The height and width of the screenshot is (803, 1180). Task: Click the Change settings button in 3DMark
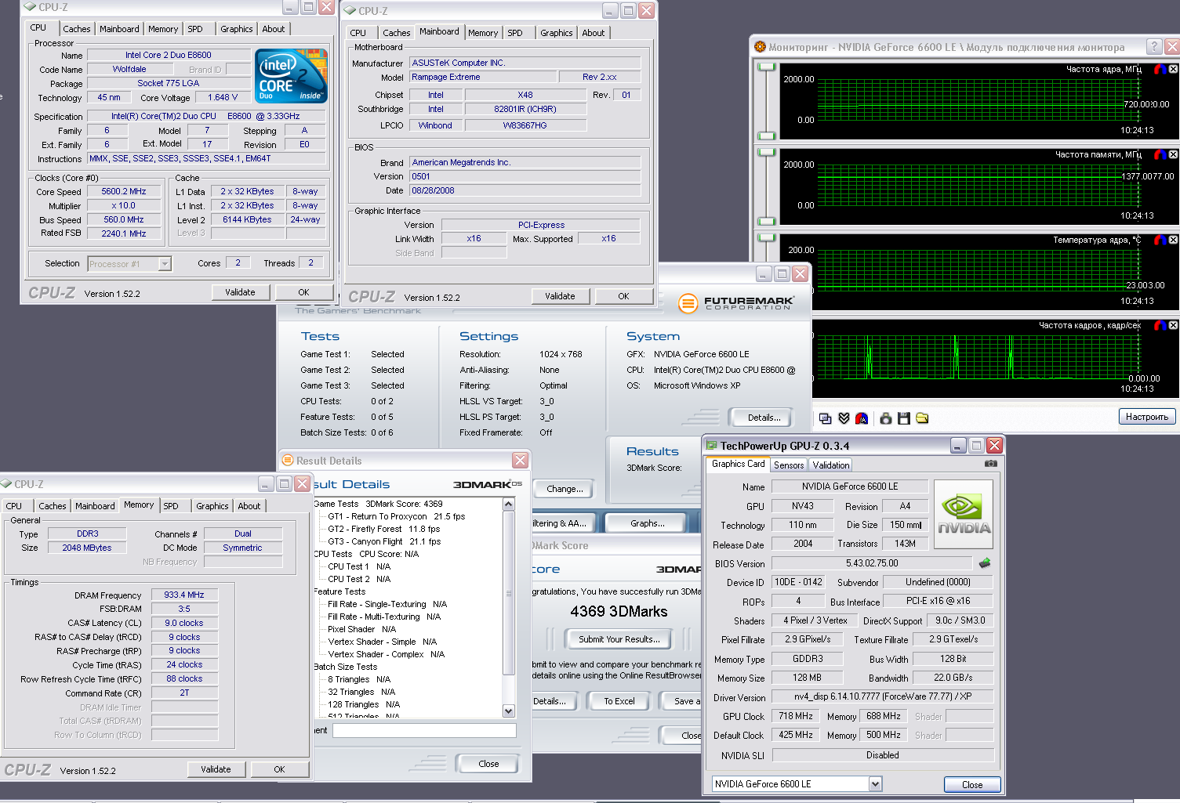[x=565, y=489]
